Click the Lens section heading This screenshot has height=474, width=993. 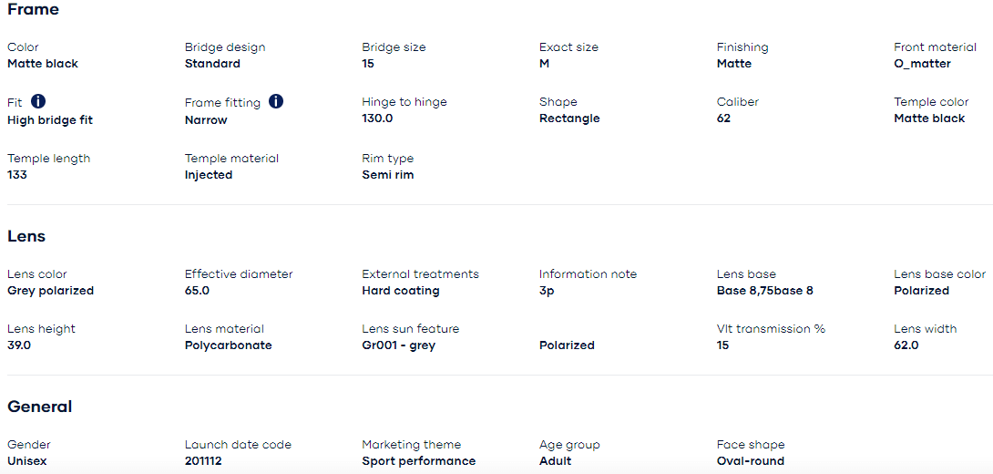point(26,236)
